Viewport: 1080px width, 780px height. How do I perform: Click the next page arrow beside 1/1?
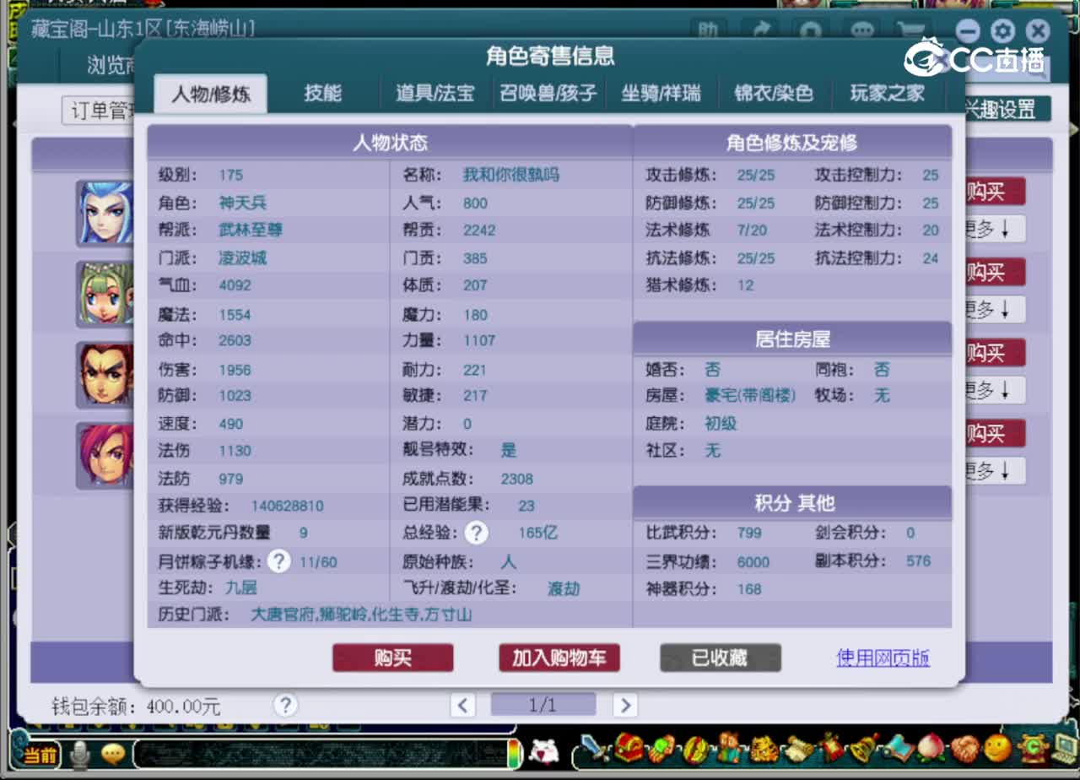click(x=624, y=704)
